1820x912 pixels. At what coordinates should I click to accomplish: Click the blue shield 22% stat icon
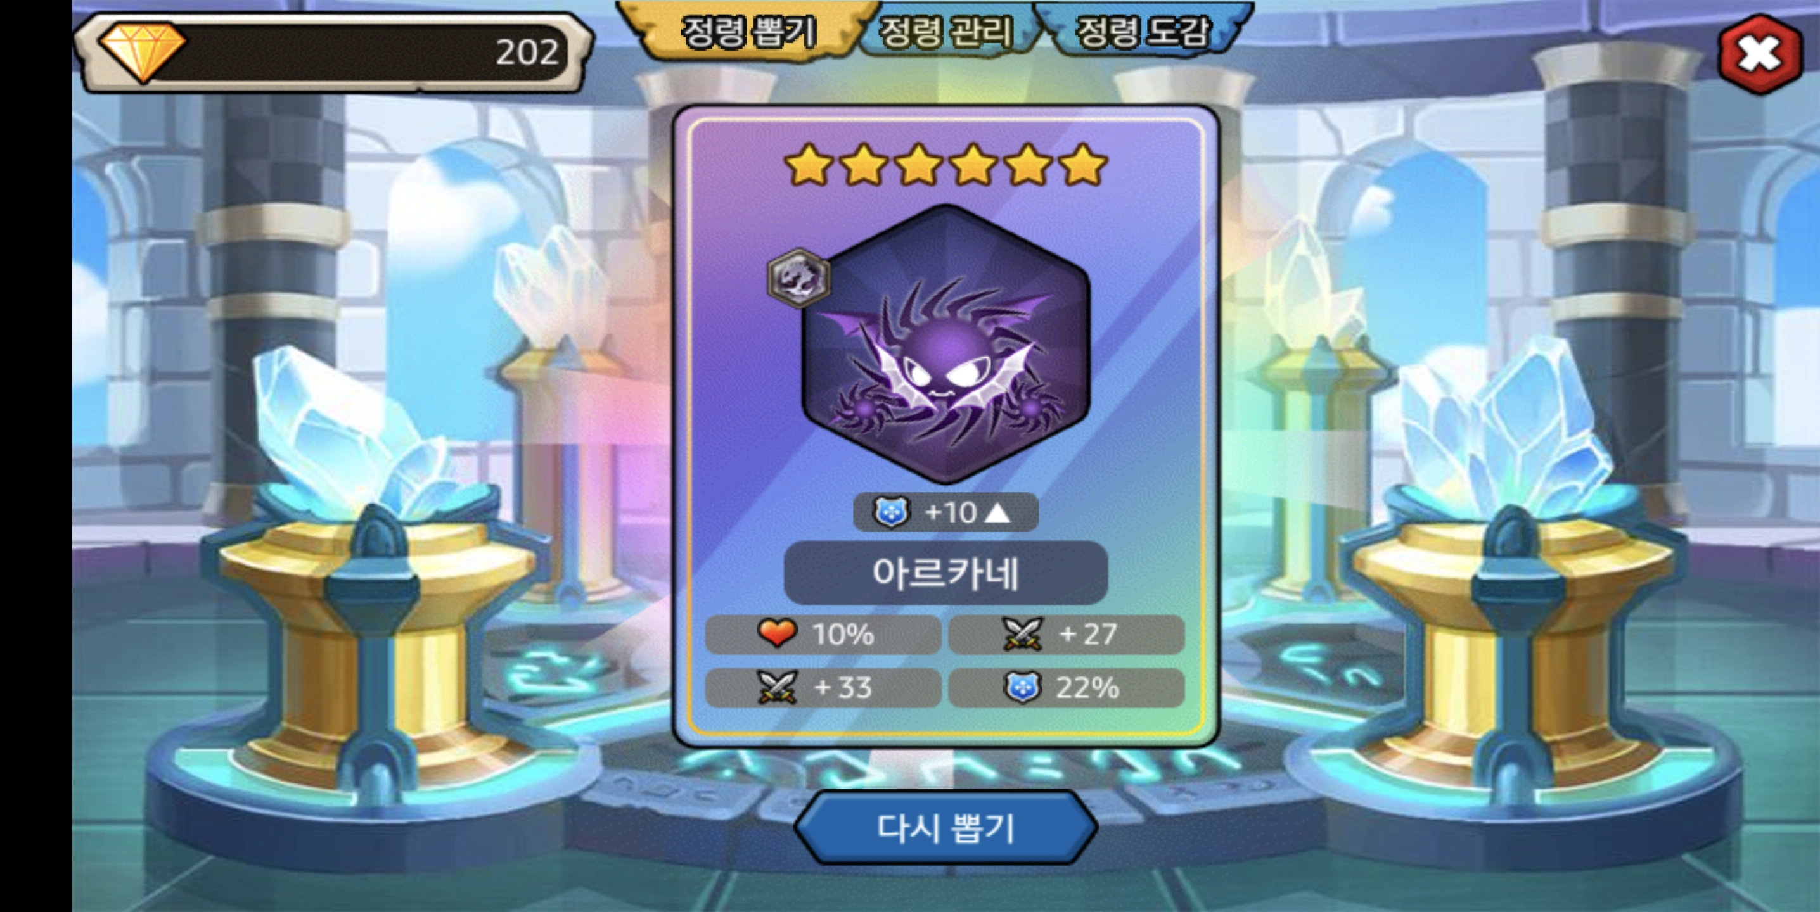coord(1022,687)
